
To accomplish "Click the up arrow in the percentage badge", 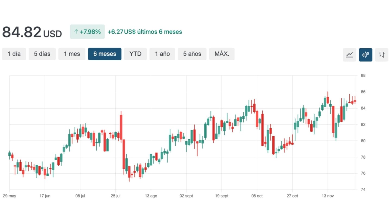I will tap(76, 32).
